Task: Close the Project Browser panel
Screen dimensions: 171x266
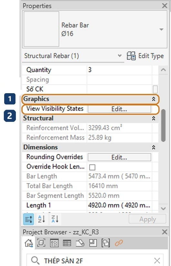Action: [x=165, y=232]
